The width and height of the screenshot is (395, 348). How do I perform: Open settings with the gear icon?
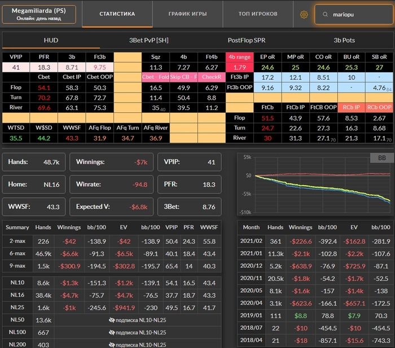pos(304,15)
